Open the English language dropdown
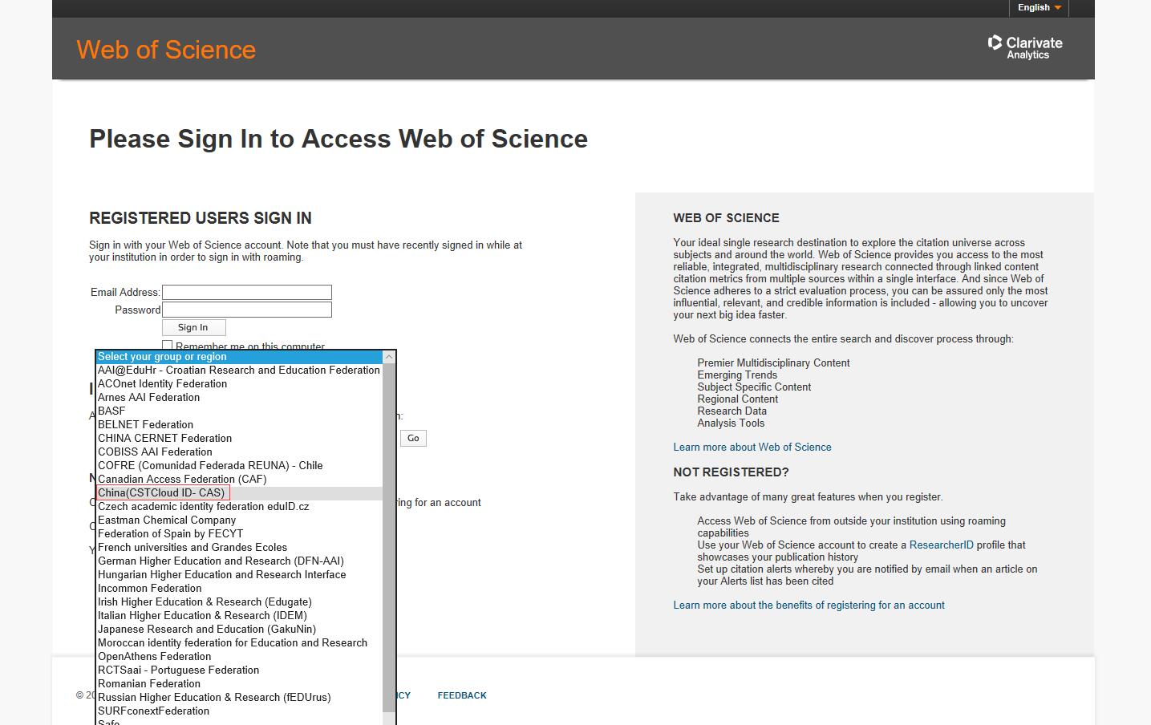The width and height of the screenshot is (1151, 725). tap(1039, 7)
